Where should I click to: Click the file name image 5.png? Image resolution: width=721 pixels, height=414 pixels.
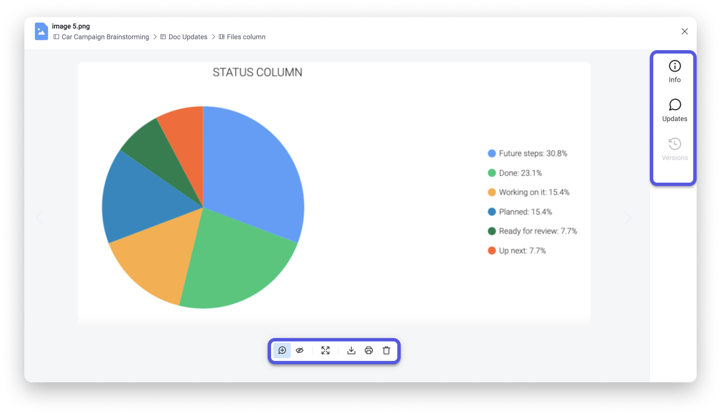pos(71,26)
